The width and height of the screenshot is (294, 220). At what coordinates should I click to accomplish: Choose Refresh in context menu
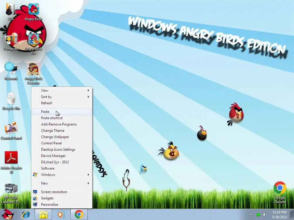[62, 103]
